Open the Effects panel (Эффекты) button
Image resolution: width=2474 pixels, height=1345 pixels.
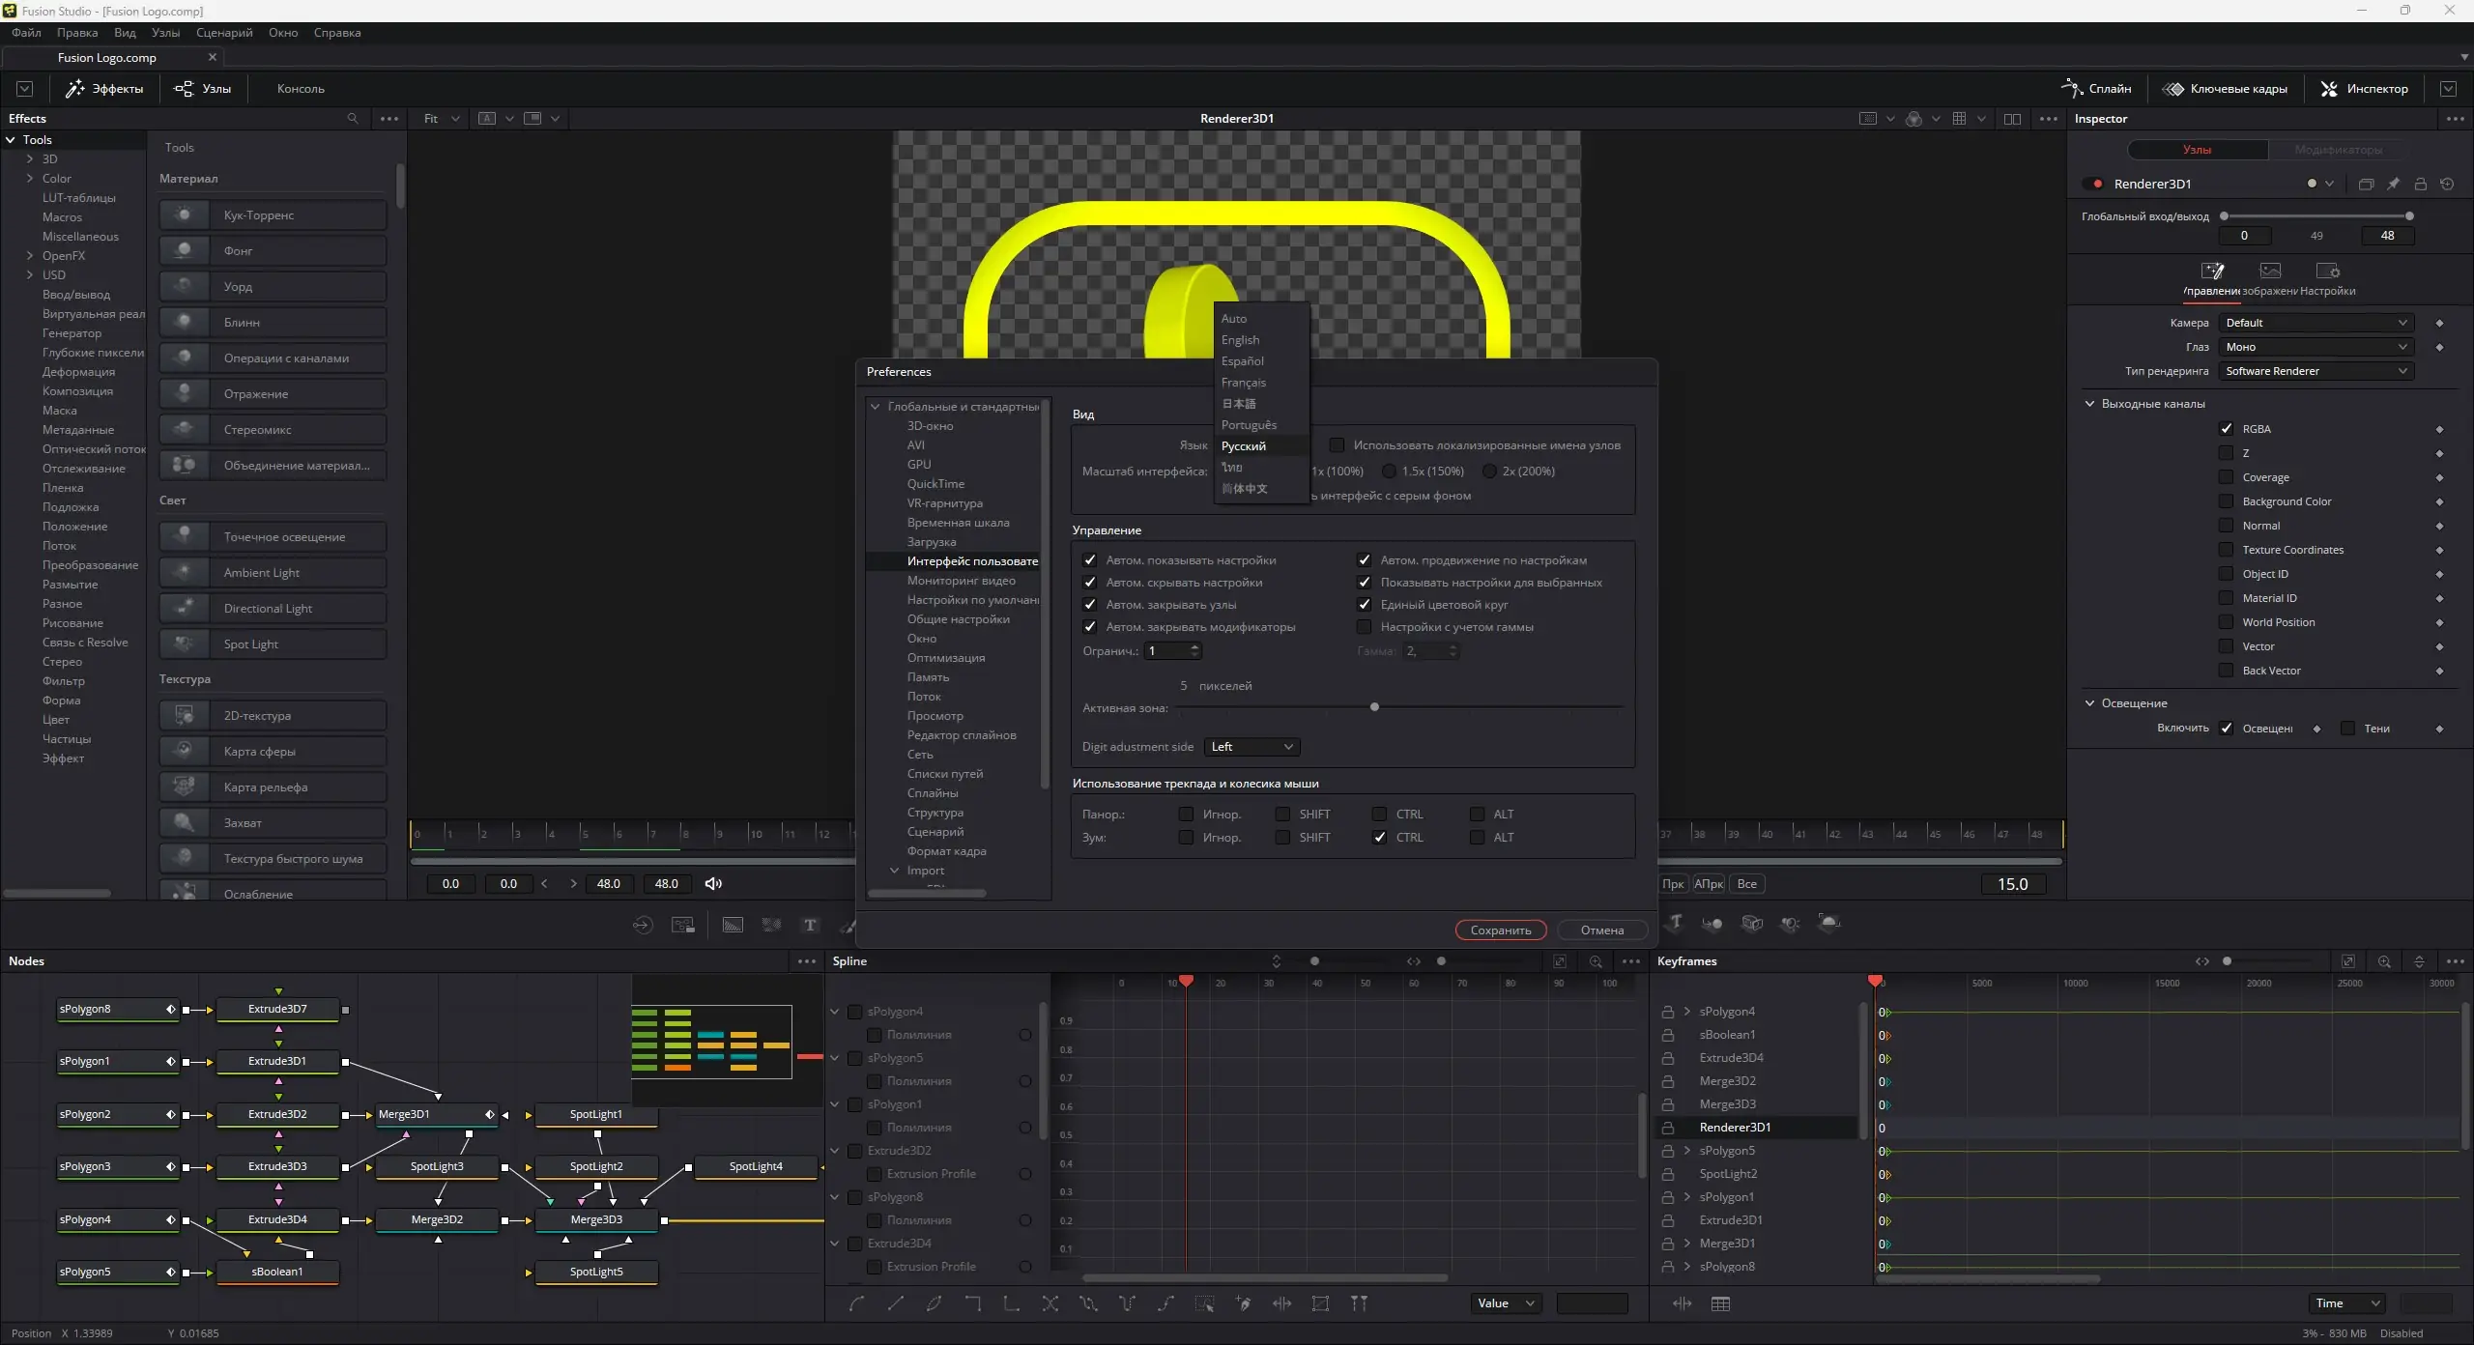[x=104, y=89]
